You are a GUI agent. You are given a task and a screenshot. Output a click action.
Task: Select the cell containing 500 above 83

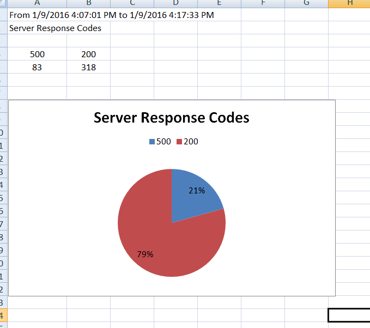(x=37, y=54)
